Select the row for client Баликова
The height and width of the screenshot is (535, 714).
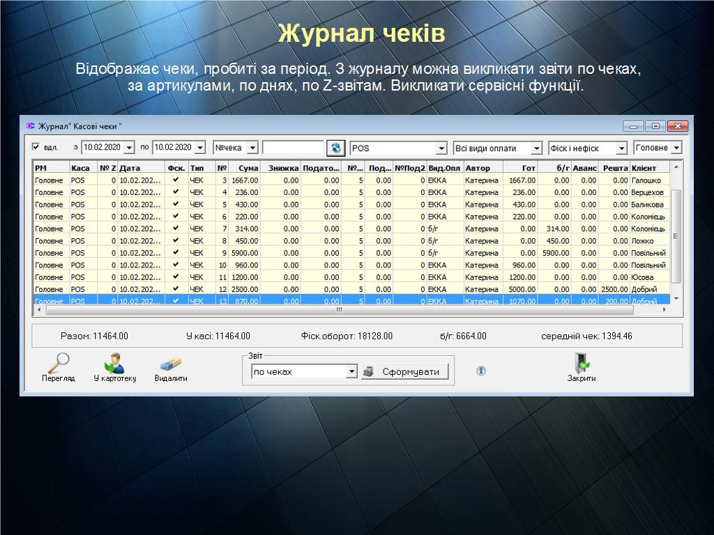click(x=648, y=205)
